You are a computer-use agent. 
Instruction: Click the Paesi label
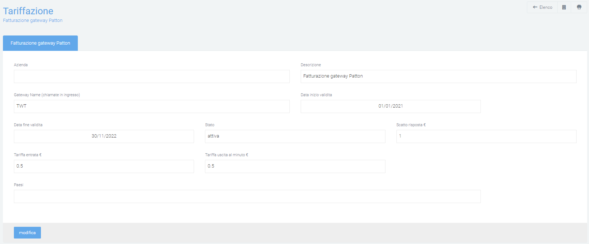pos(19,185)
